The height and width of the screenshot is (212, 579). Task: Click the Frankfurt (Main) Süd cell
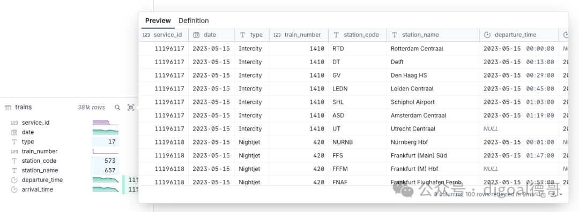(433, 156)
